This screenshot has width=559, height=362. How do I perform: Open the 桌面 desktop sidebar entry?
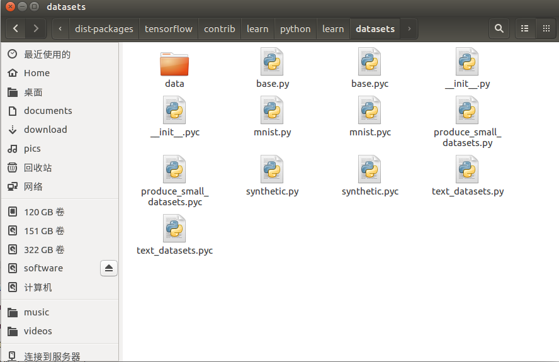pos(60,93)
